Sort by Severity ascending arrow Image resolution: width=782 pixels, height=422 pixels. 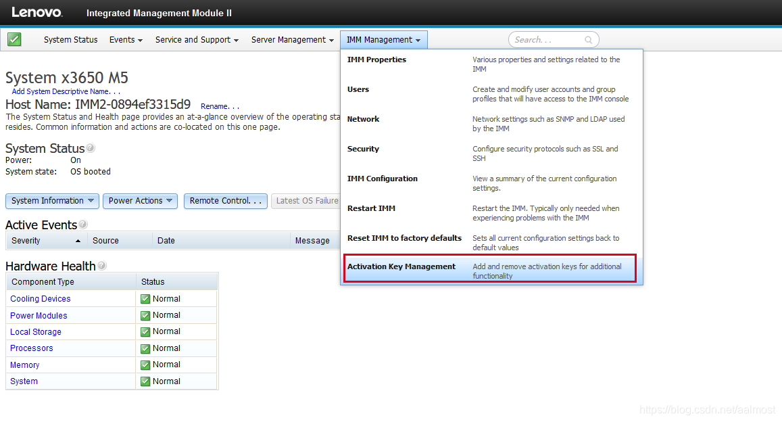[x=78, y=241]
